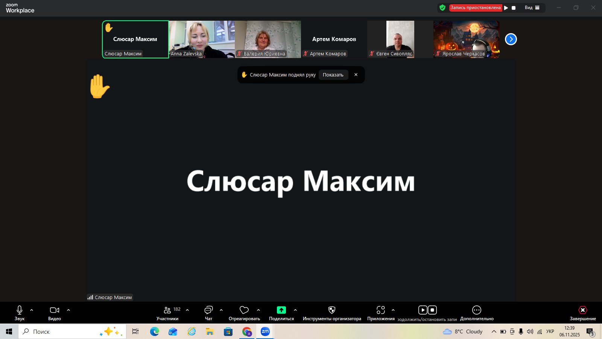Screen dimensions: 602x339
Task: Open the Apps (Приложения) icon
Action: tap(381, 310)
